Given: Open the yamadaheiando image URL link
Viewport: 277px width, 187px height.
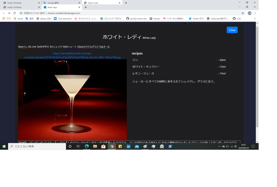Looking at the screenshot, I should [72, 55].
